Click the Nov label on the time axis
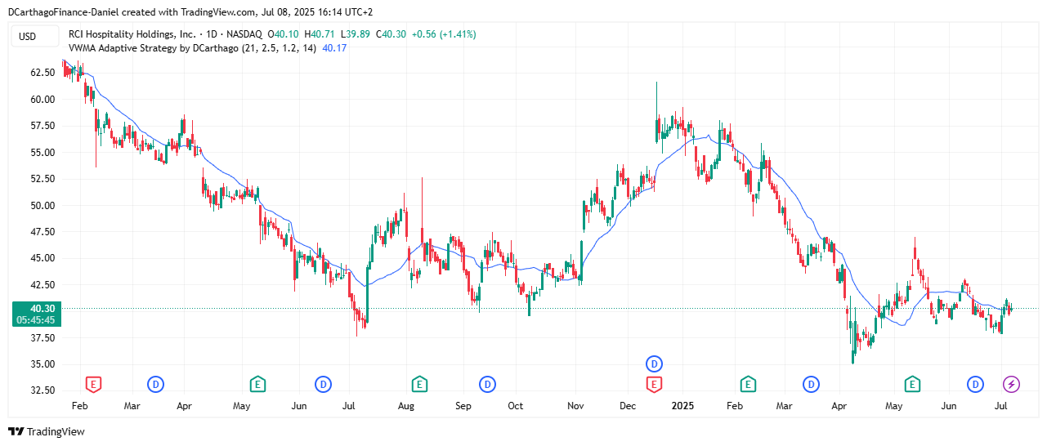 tap(575, 406)
